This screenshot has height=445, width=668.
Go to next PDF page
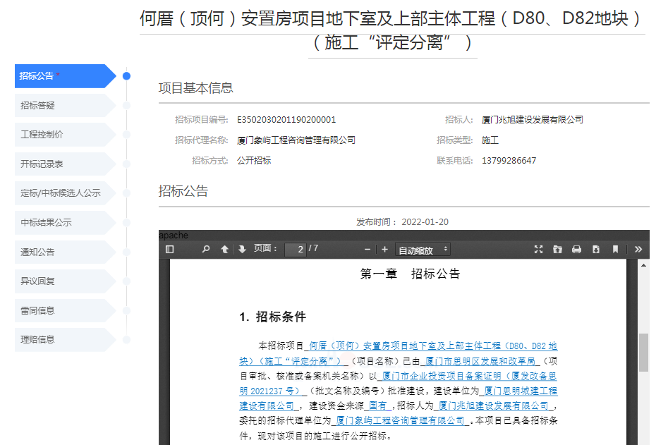point(242,249)
